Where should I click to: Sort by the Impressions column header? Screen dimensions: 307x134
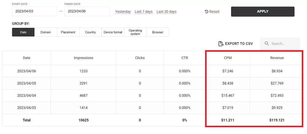click(84, 58)
